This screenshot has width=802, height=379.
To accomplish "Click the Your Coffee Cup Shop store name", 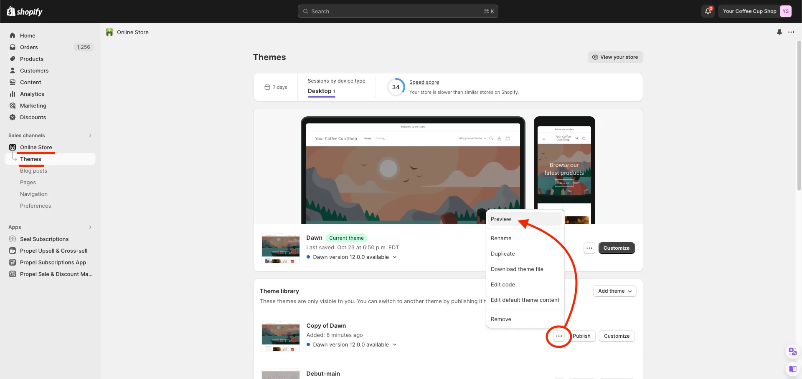I will tap(749, 11).
